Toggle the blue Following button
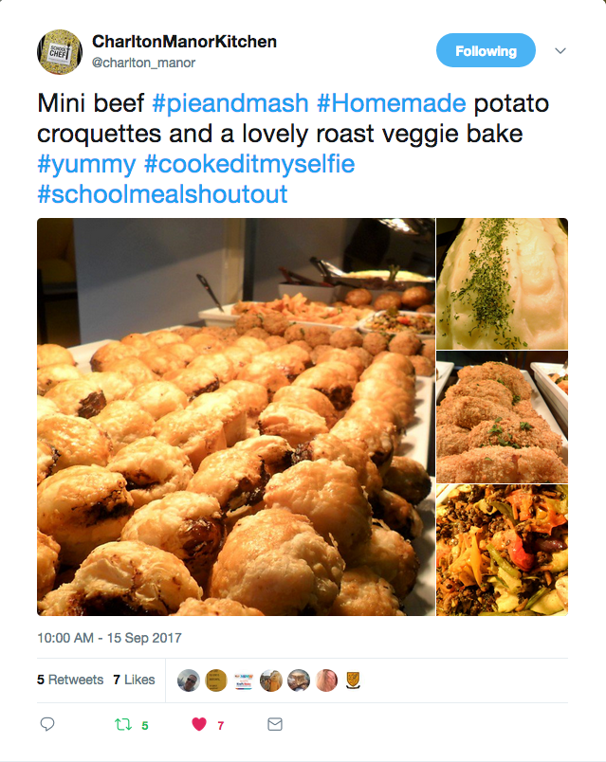The height and width of the screenshot is (762, 606). (486, 51)
